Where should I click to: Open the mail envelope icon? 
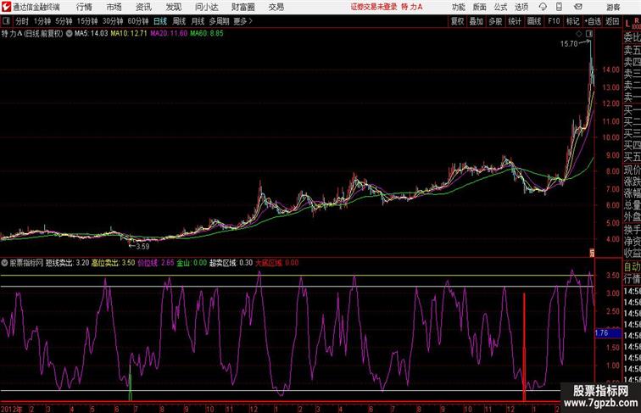(x=578, y=7)
